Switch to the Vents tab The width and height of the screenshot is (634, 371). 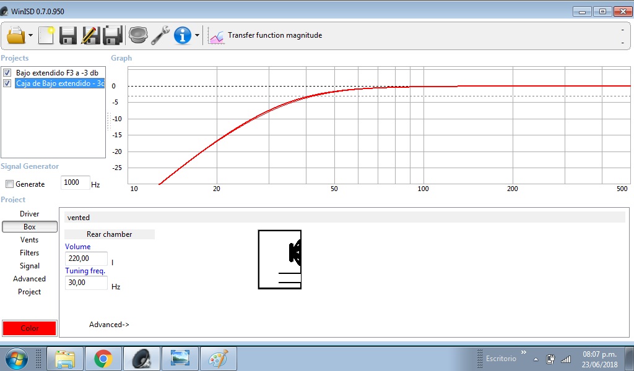pyautogui.click(x=30, y=240)
